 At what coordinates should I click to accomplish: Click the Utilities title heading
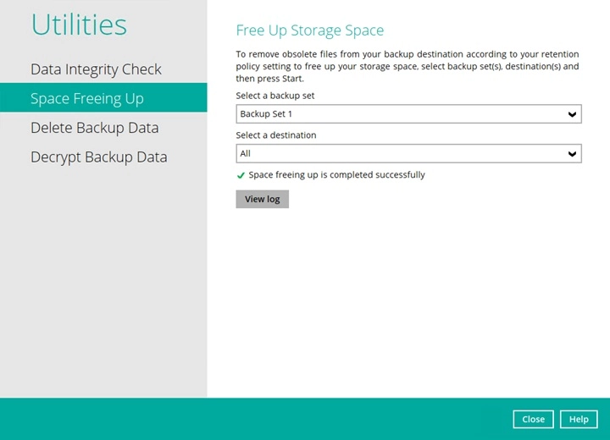tap(79, 25)
